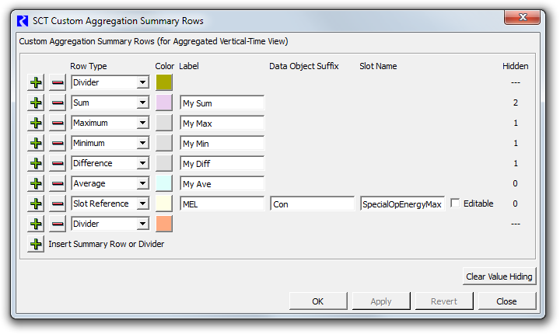The height and width of the screenshot is (334, 560).
Task: Enable the Editable checkbox
Action: pos(455,204)
